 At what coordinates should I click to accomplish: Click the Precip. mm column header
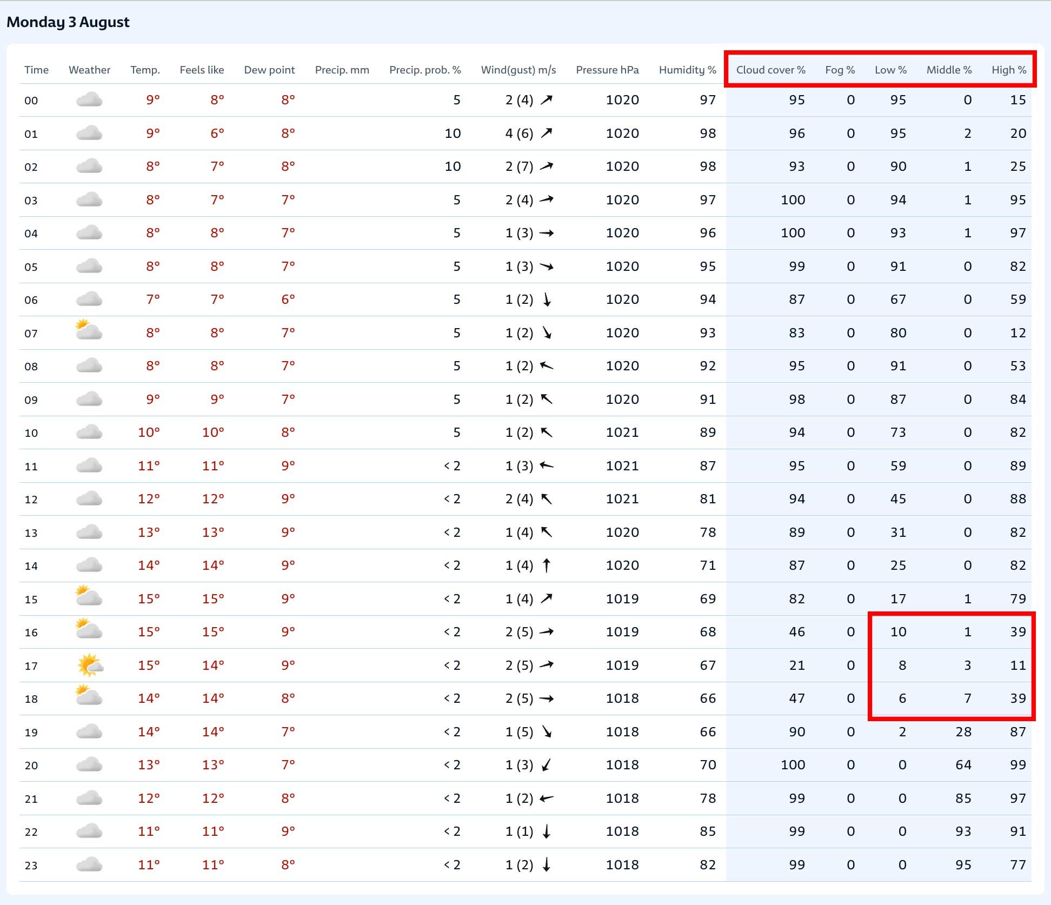(342, 70)
